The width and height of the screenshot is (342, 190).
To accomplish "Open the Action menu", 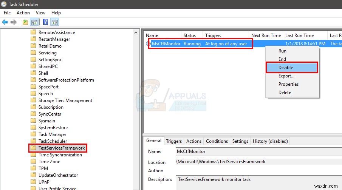I will pos(23,13).
